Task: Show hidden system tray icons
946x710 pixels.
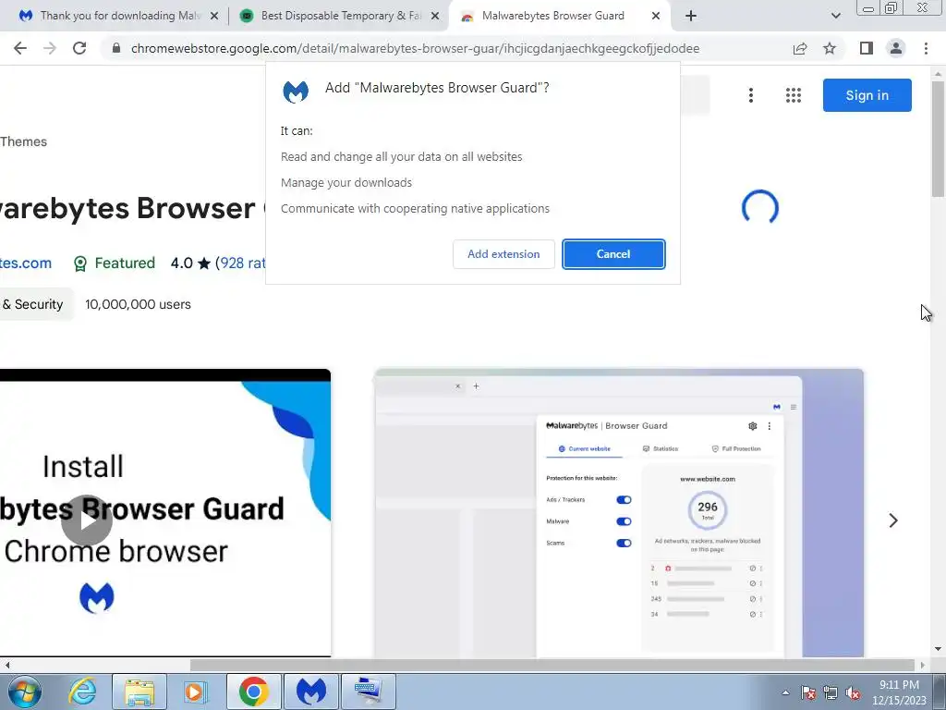Action: tap(785, 692)
